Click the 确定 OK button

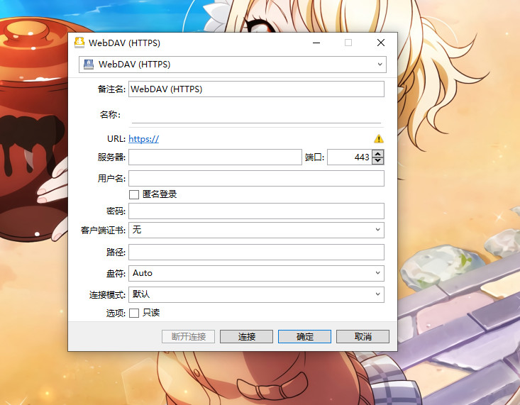coord(304,337)
